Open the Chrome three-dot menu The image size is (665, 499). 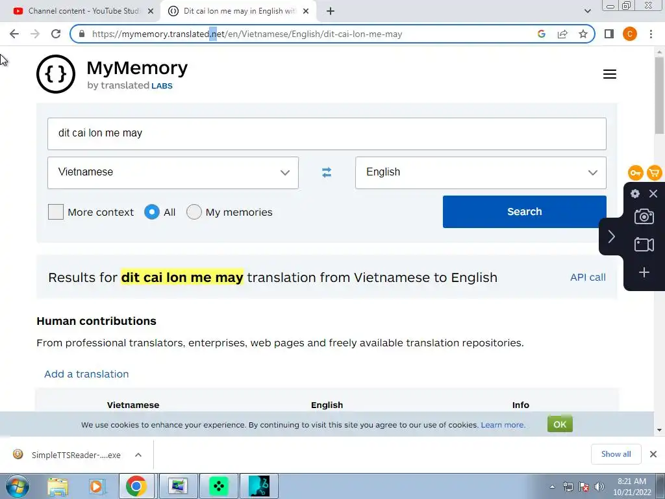click(x=651, y=34)
